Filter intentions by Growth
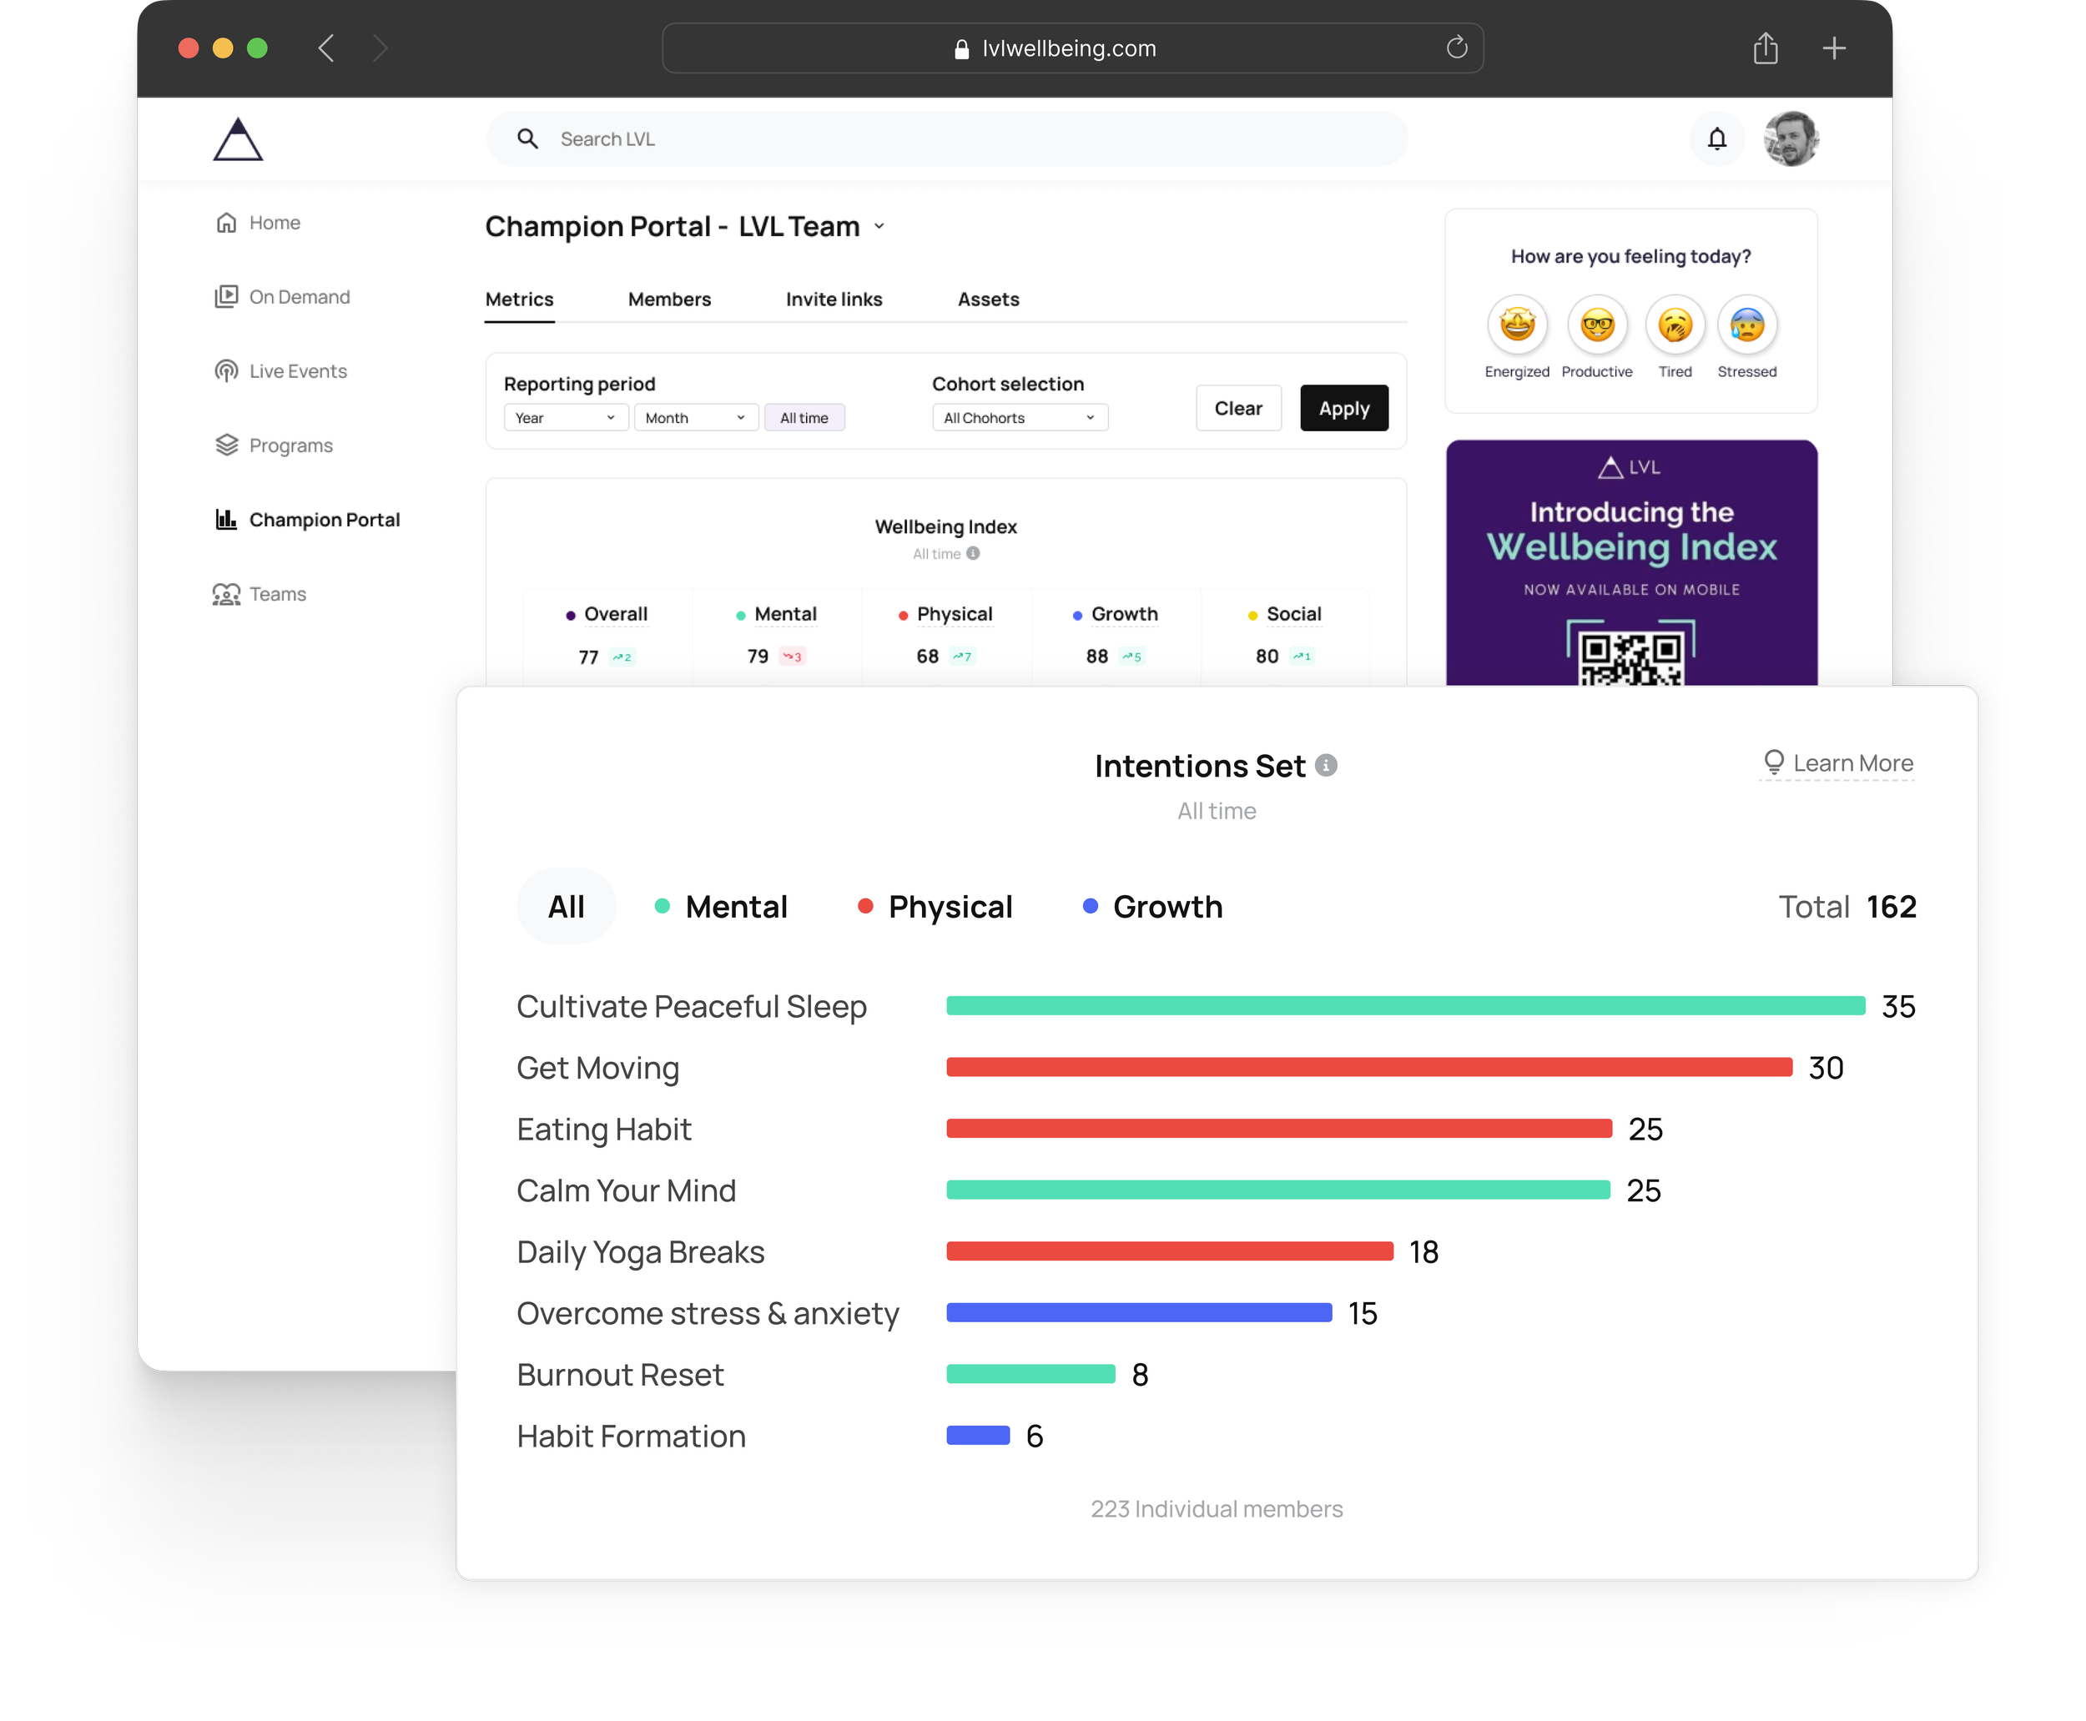Screen dimensions: 2086x1721 [1152, 906]
